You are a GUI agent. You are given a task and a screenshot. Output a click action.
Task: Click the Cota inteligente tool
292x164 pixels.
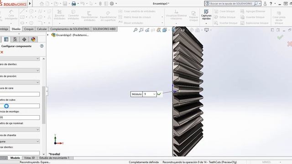coord(11,15)
